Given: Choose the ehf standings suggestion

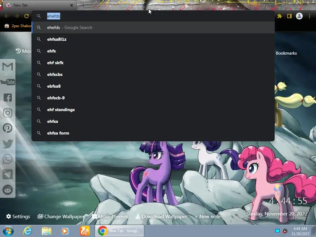Looking at the screenshot, I should point(153,110).
